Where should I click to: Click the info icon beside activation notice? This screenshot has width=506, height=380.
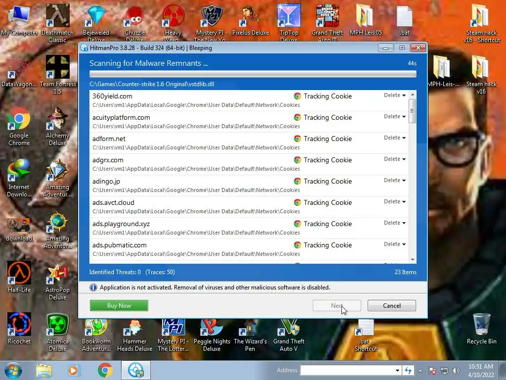click(x=93, y=287)
